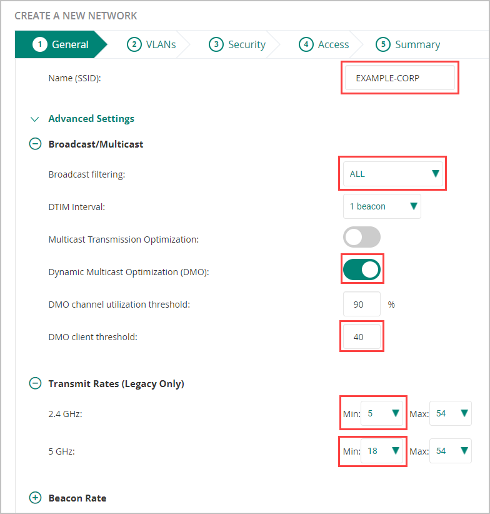Expand the Beacon Rate plus icon
Viewport: 490px width, 514px height.
(x=35, y=498)
